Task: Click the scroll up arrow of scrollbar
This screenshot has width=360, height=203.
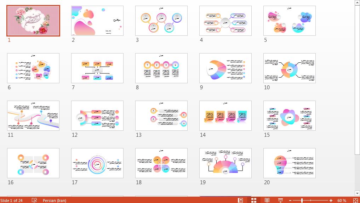Action: point(357,3)
